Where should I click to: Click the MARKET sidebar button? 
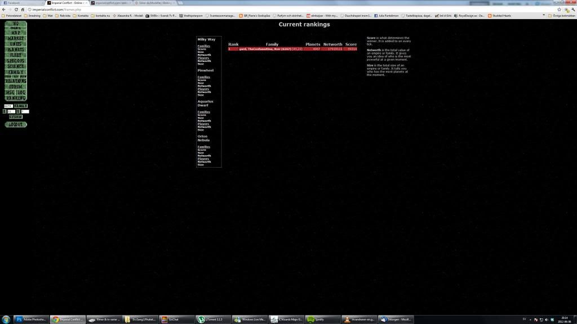pyautogui.click(x=16, y=38)
